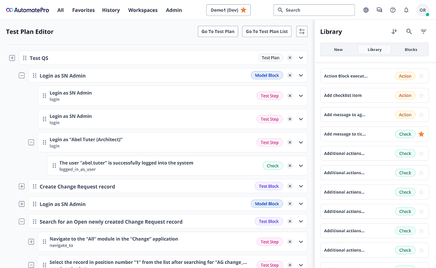Remove the Test QS row with X icon
The image size is (436, 268).
pyautogui.click(x=290, y=58)
